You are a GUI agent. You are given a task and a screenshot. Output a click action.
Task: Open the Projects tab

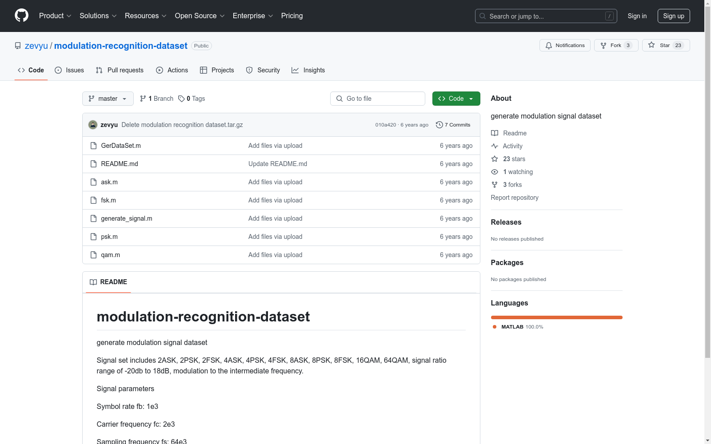pyautogui.click(x=217, y=70)
